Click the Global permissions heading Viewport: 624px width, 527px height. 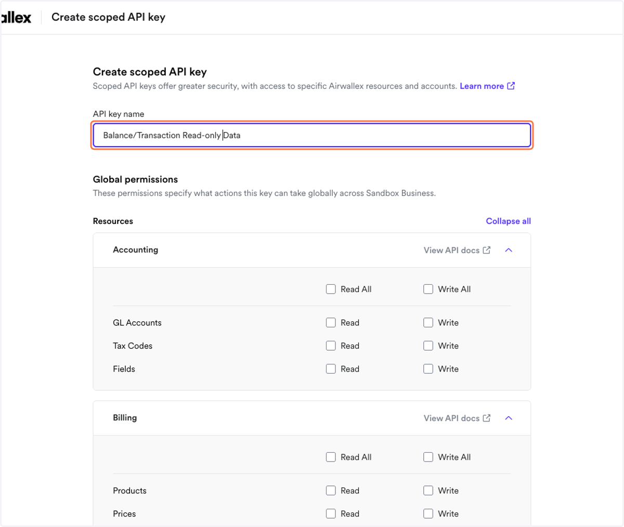tap(135, 179)
